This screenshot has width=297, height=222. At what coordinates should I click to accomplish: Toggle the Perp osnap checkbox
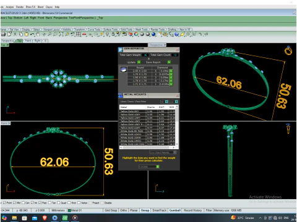(40, 203)
